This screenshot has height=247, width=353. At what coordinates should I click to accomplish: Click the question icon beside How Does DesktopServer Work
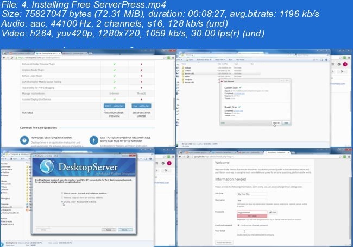click(24, 140)
